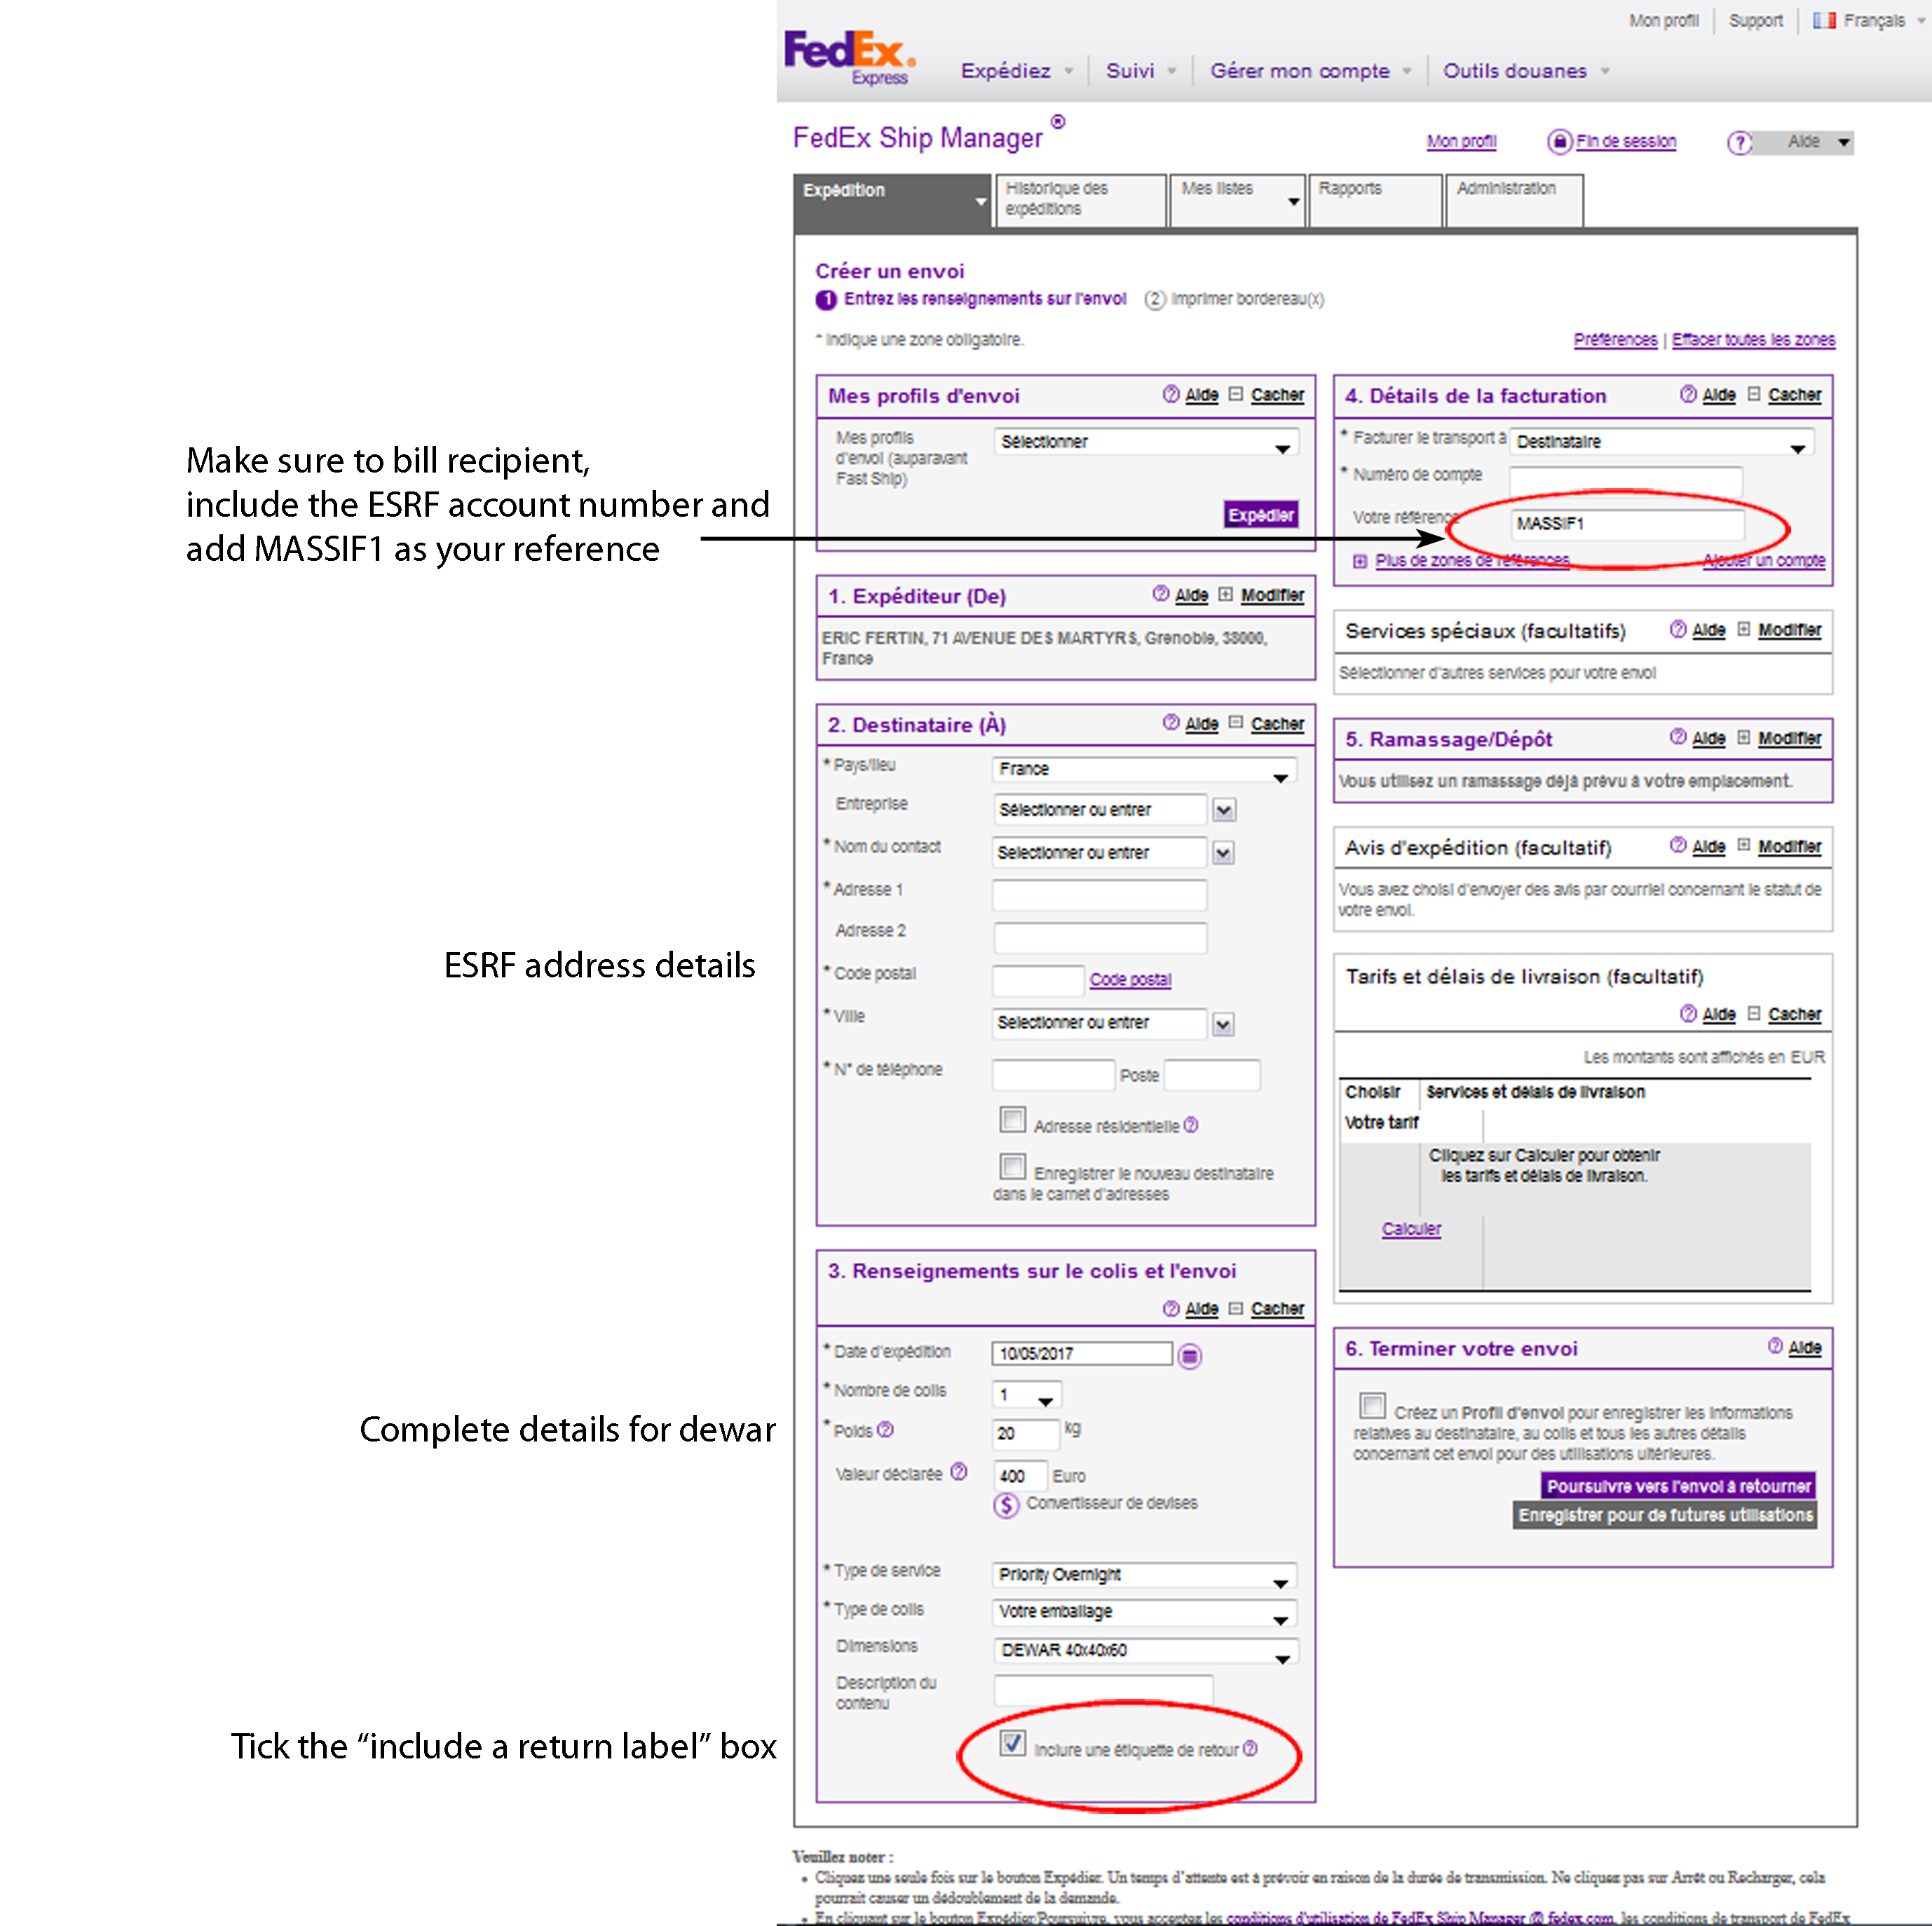Open the Suivi menu
The height and width of the screenshot is (1926, 1932).
click(x=1140, y=71)
